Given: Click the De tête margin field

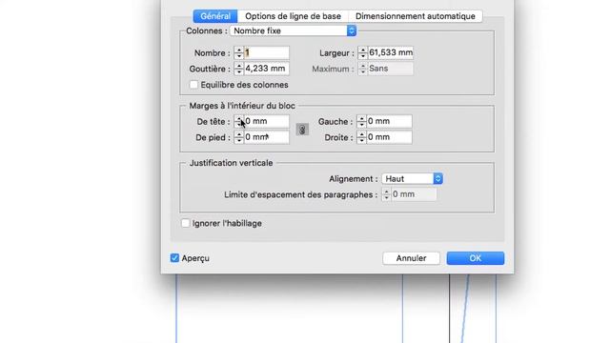Looking at the screenshot, I should coord(267,121).
